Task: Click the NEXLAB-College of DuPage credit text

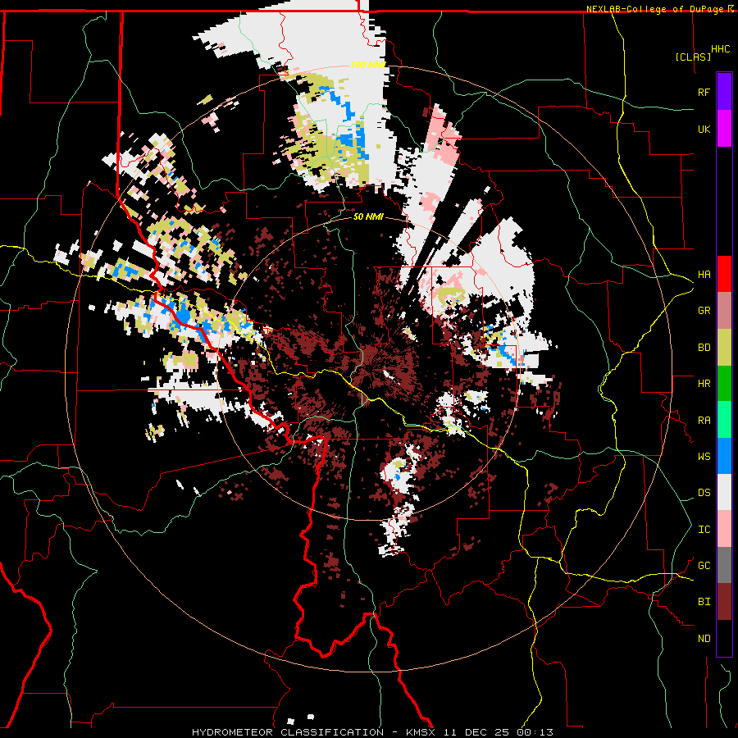Action: pos(654,9)
